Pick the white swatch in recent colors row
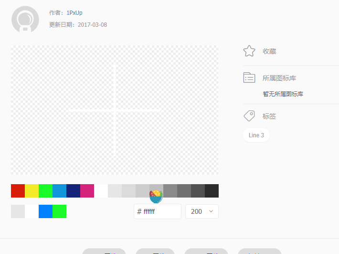 (32, 211)
